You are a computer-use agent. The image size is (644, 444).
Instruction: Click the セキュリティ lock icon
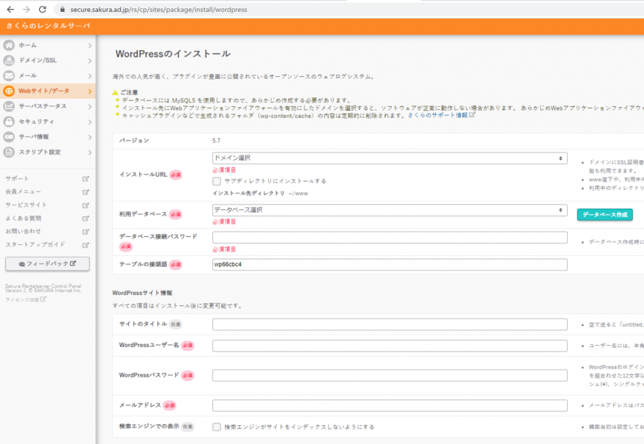click(x=9, y=121)
